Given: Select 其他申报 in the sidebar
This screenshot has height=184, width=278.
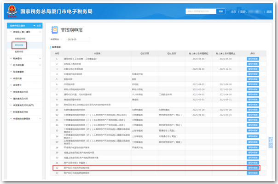Looking at the screenshot, I should [19, 45].
